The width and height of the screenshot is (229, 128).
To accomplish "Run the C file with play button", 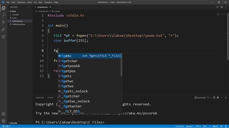I will pos(218,7).
